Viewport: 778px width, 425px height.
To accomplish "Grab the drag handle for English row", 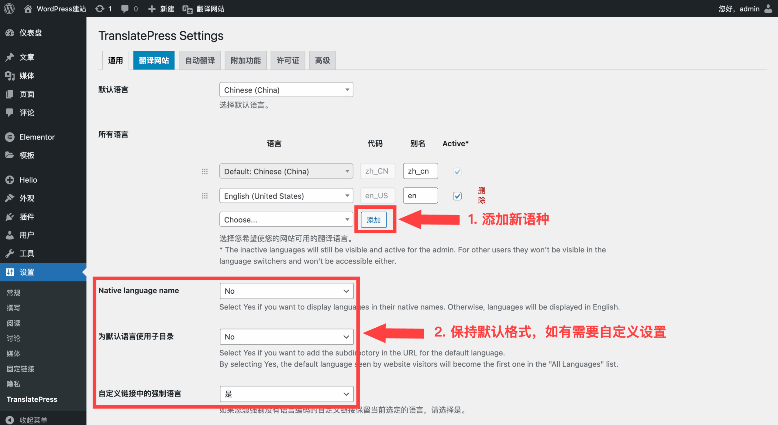I will [x=205, y=196].
